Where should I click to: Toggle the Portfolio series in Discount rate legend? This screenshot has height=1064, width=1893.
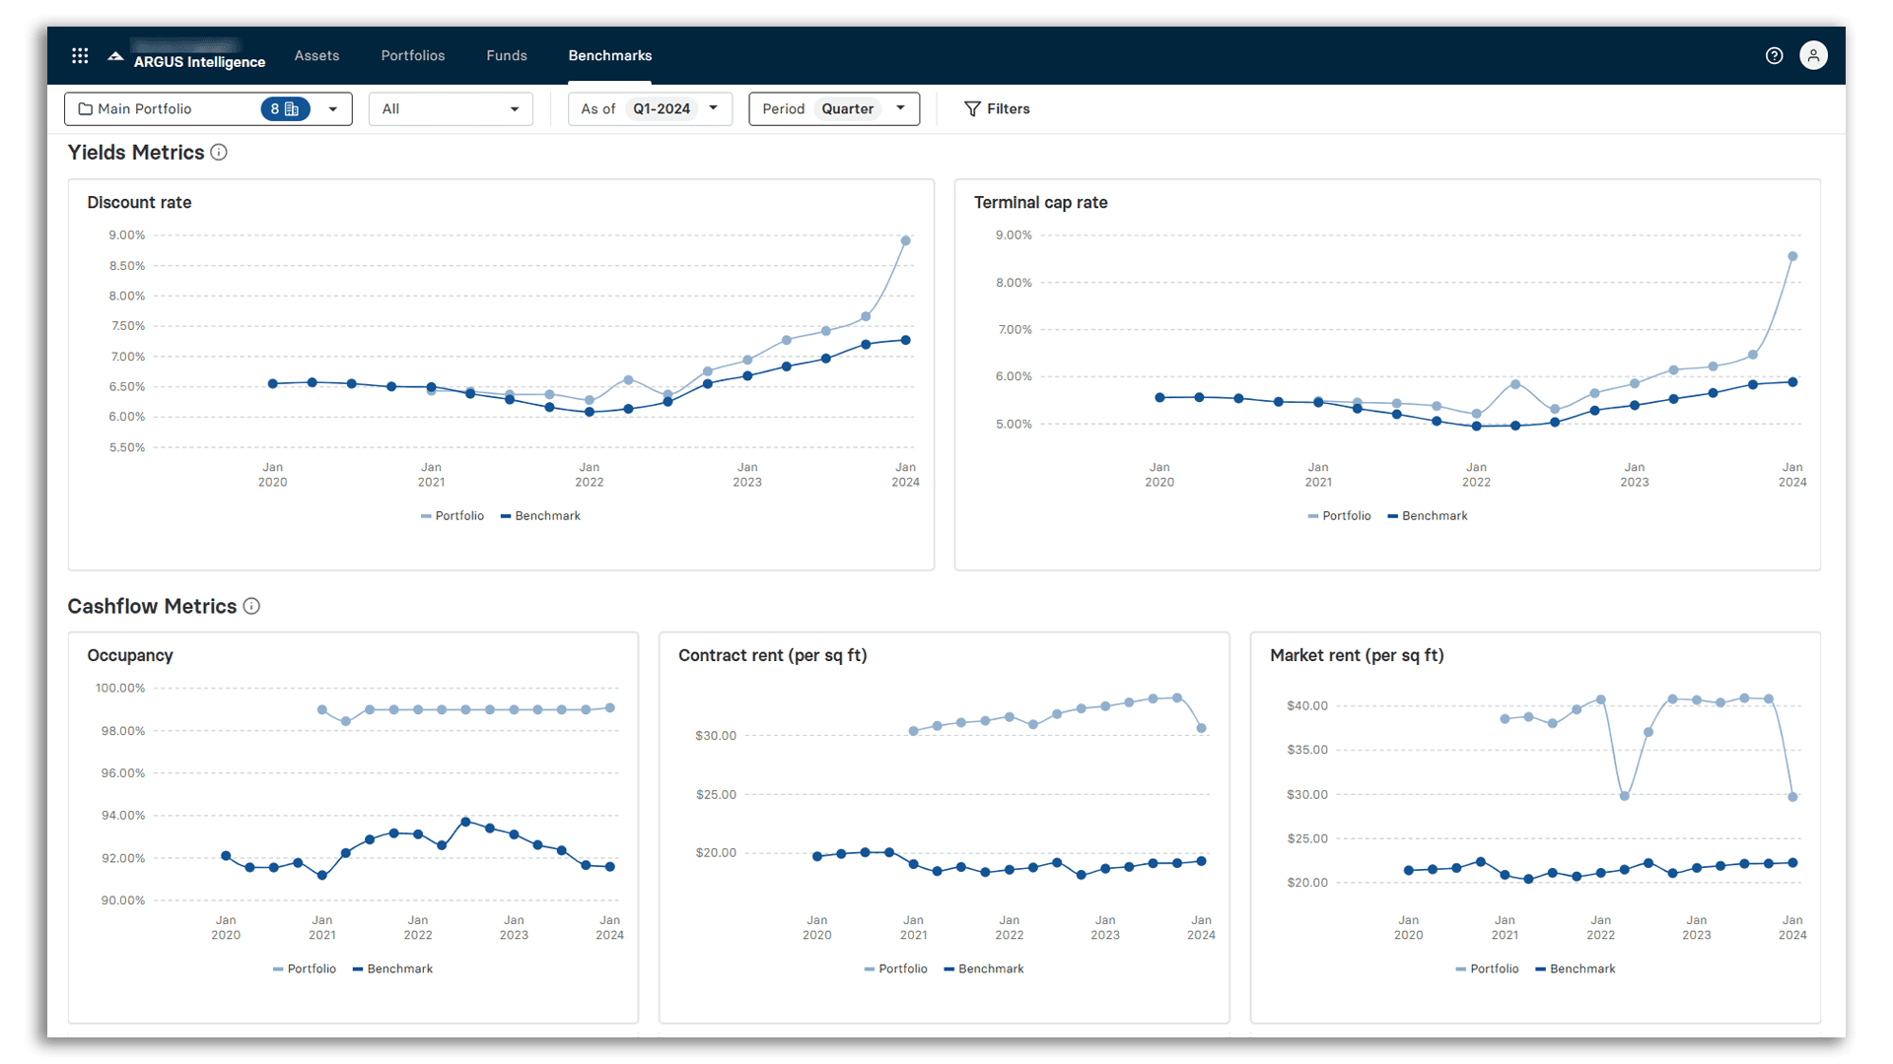[x=452, y=515]
